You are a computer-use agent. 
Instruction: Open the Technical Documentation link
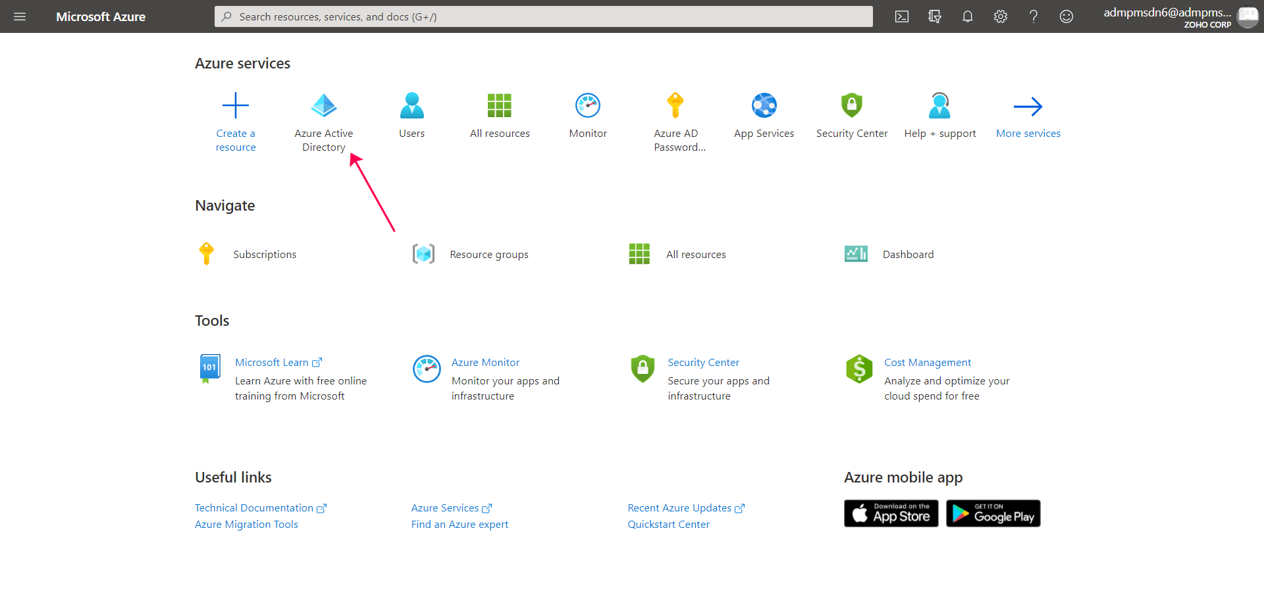click(261, 508)
